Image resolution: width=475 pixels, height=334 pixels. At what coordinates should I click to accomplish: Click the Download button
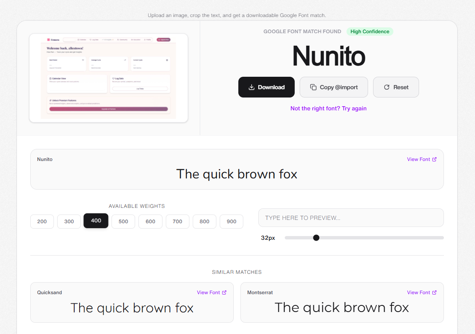(x=266, y=87)
